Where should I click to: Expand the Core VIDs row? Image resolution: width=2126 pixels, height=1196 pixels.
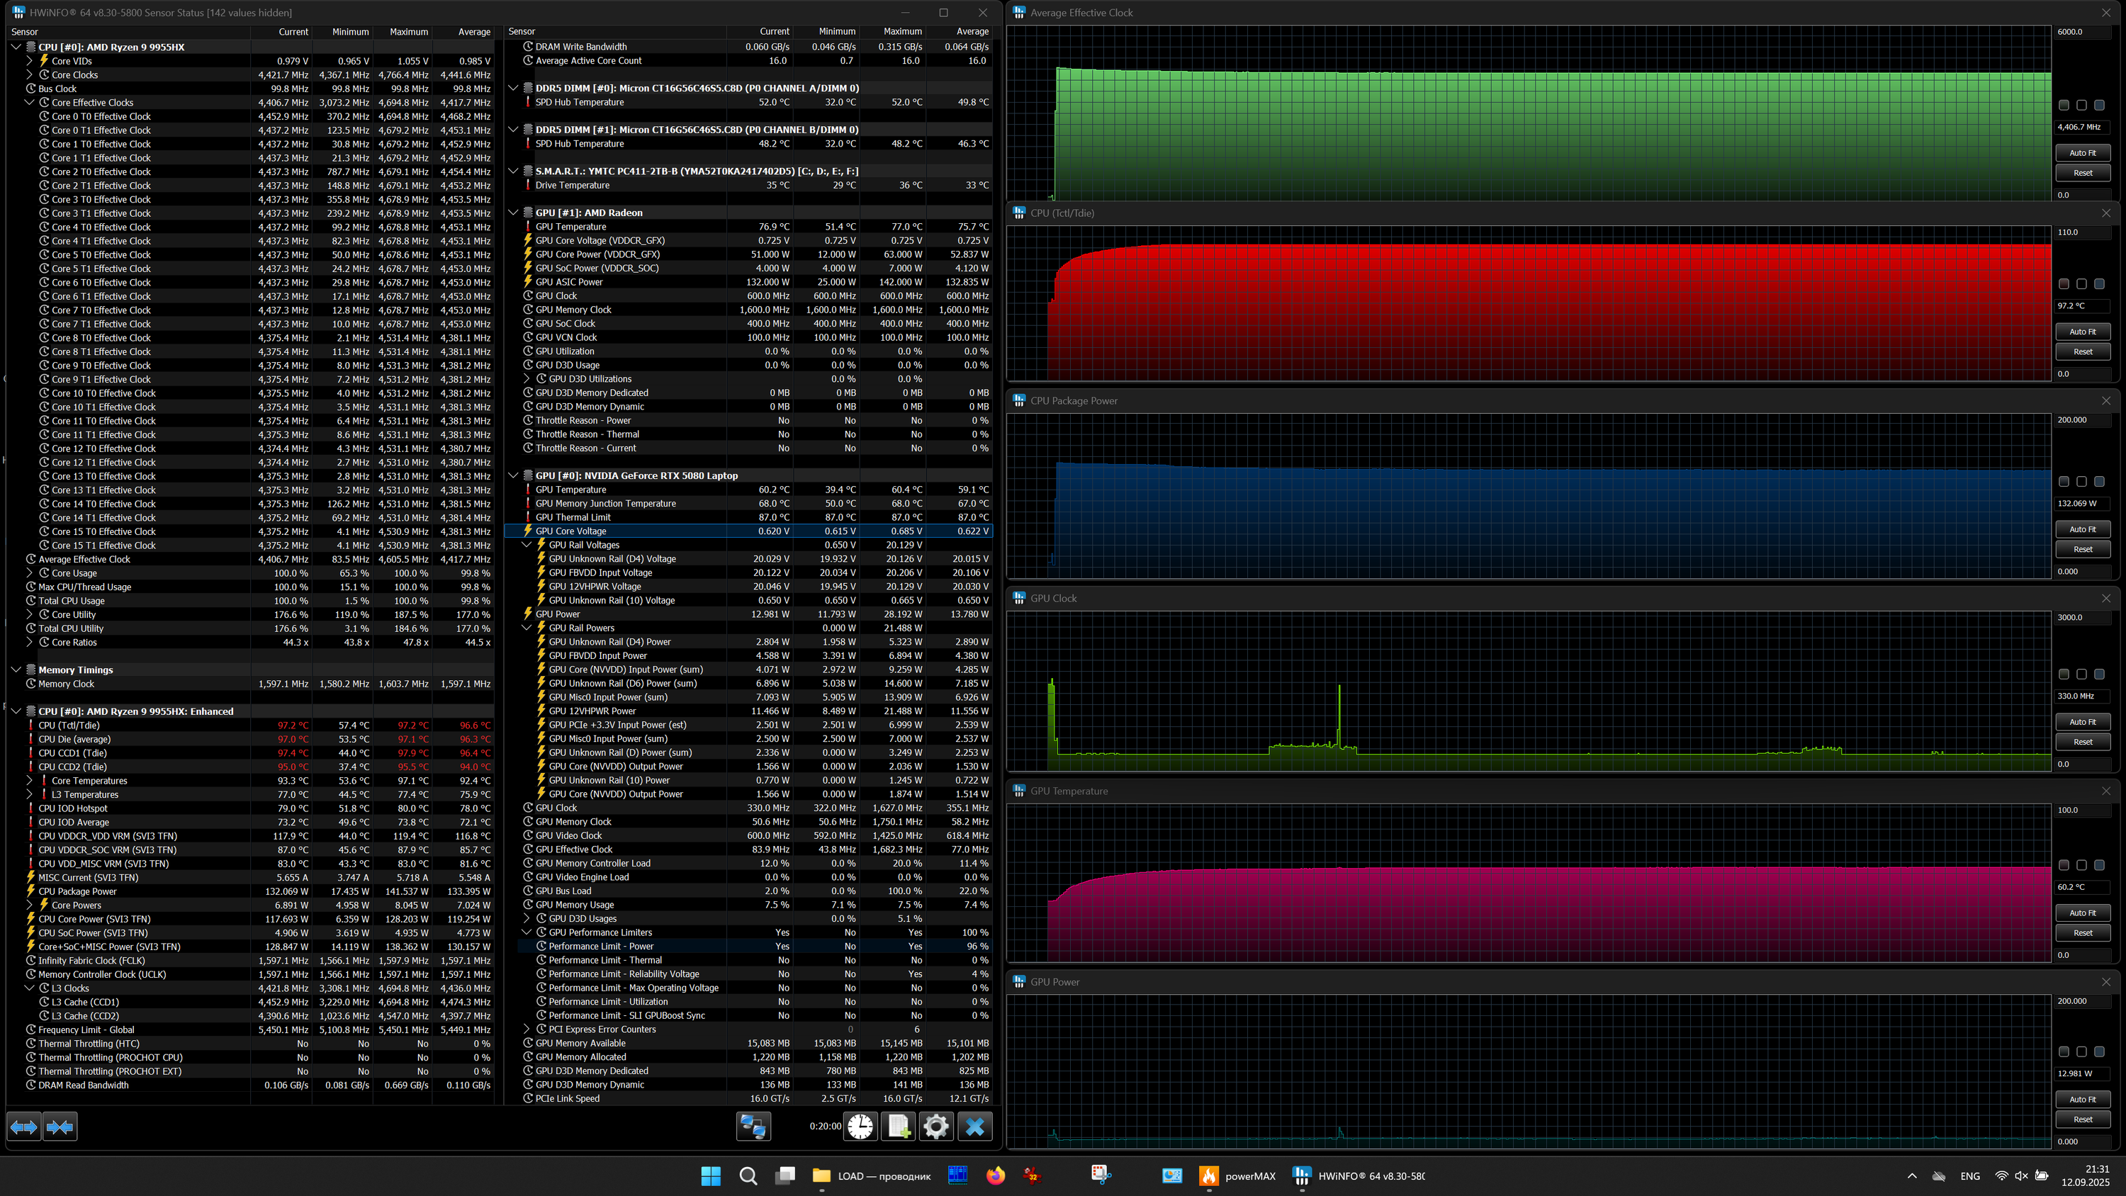[30, 61]
